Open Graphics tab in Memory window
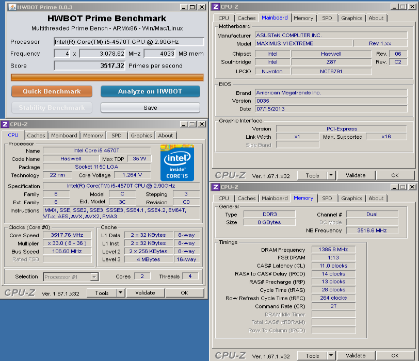This screenshot has height=361, width=419. point(352,199)
